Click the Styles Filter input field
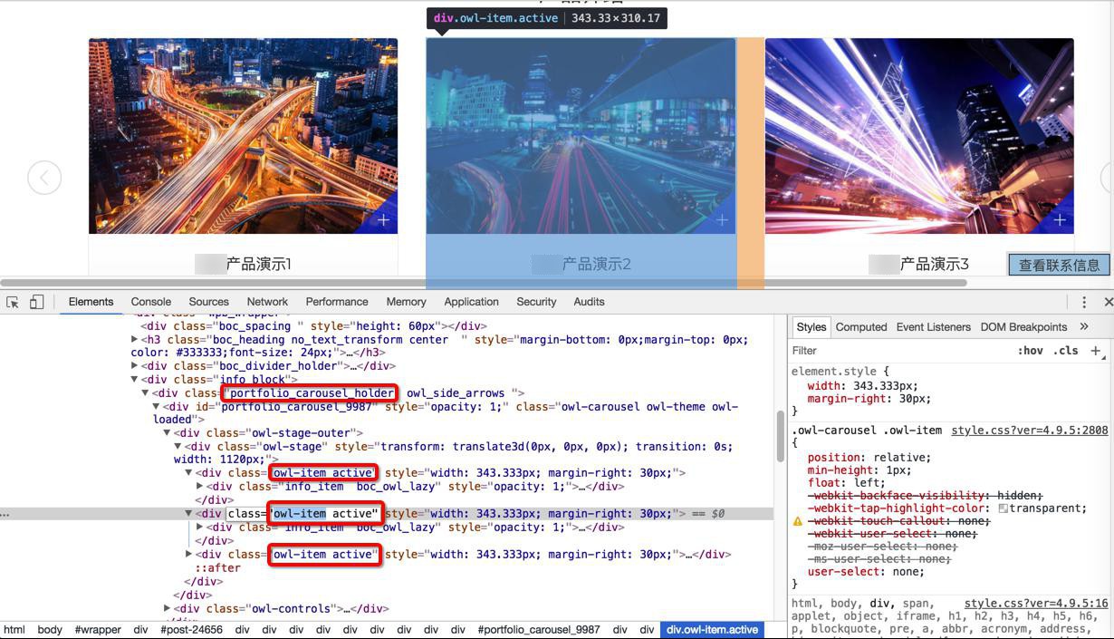This screenshot has height=639, width=1114. click(x=897, y=351)
